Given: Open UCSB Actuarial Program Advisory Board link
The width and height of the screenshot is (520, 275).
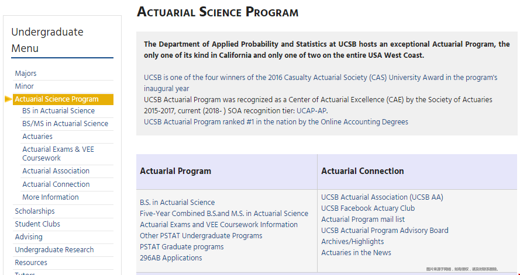Looking at the screenshot, I should tap(385, 230).
